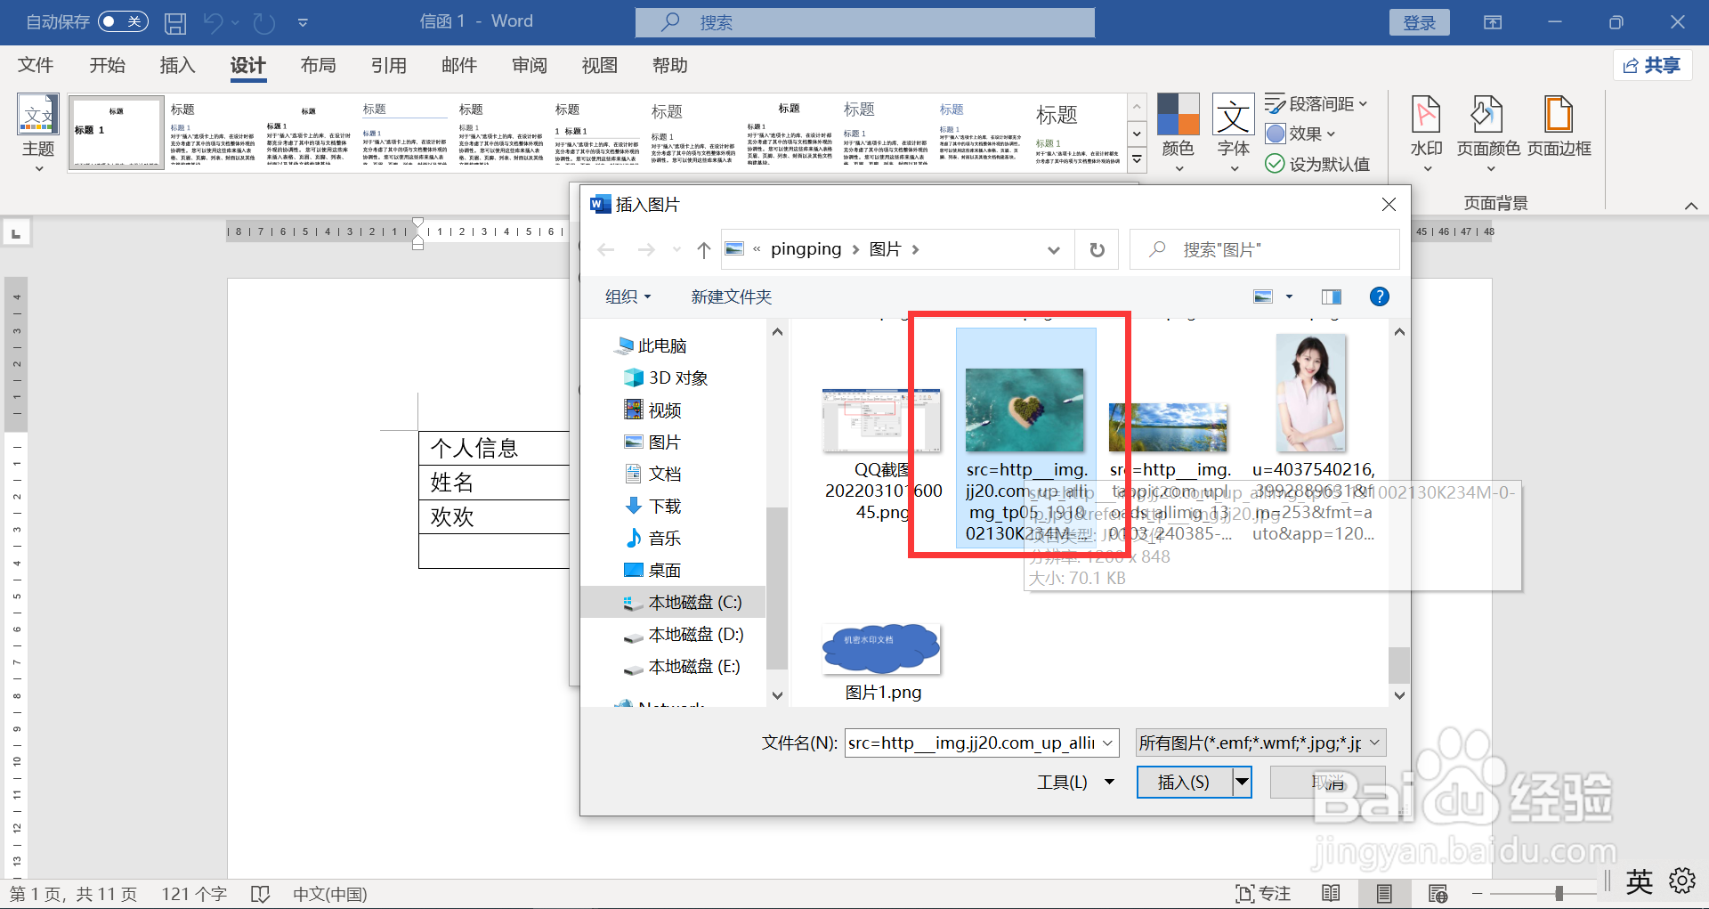Open the 文件 menu tab
This screenshot has height=909, width=1709.
point(36,65)
